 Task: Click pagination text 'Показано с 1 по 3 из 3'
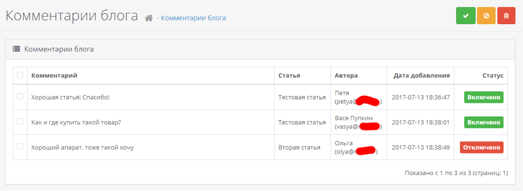[x=438, y=173]
